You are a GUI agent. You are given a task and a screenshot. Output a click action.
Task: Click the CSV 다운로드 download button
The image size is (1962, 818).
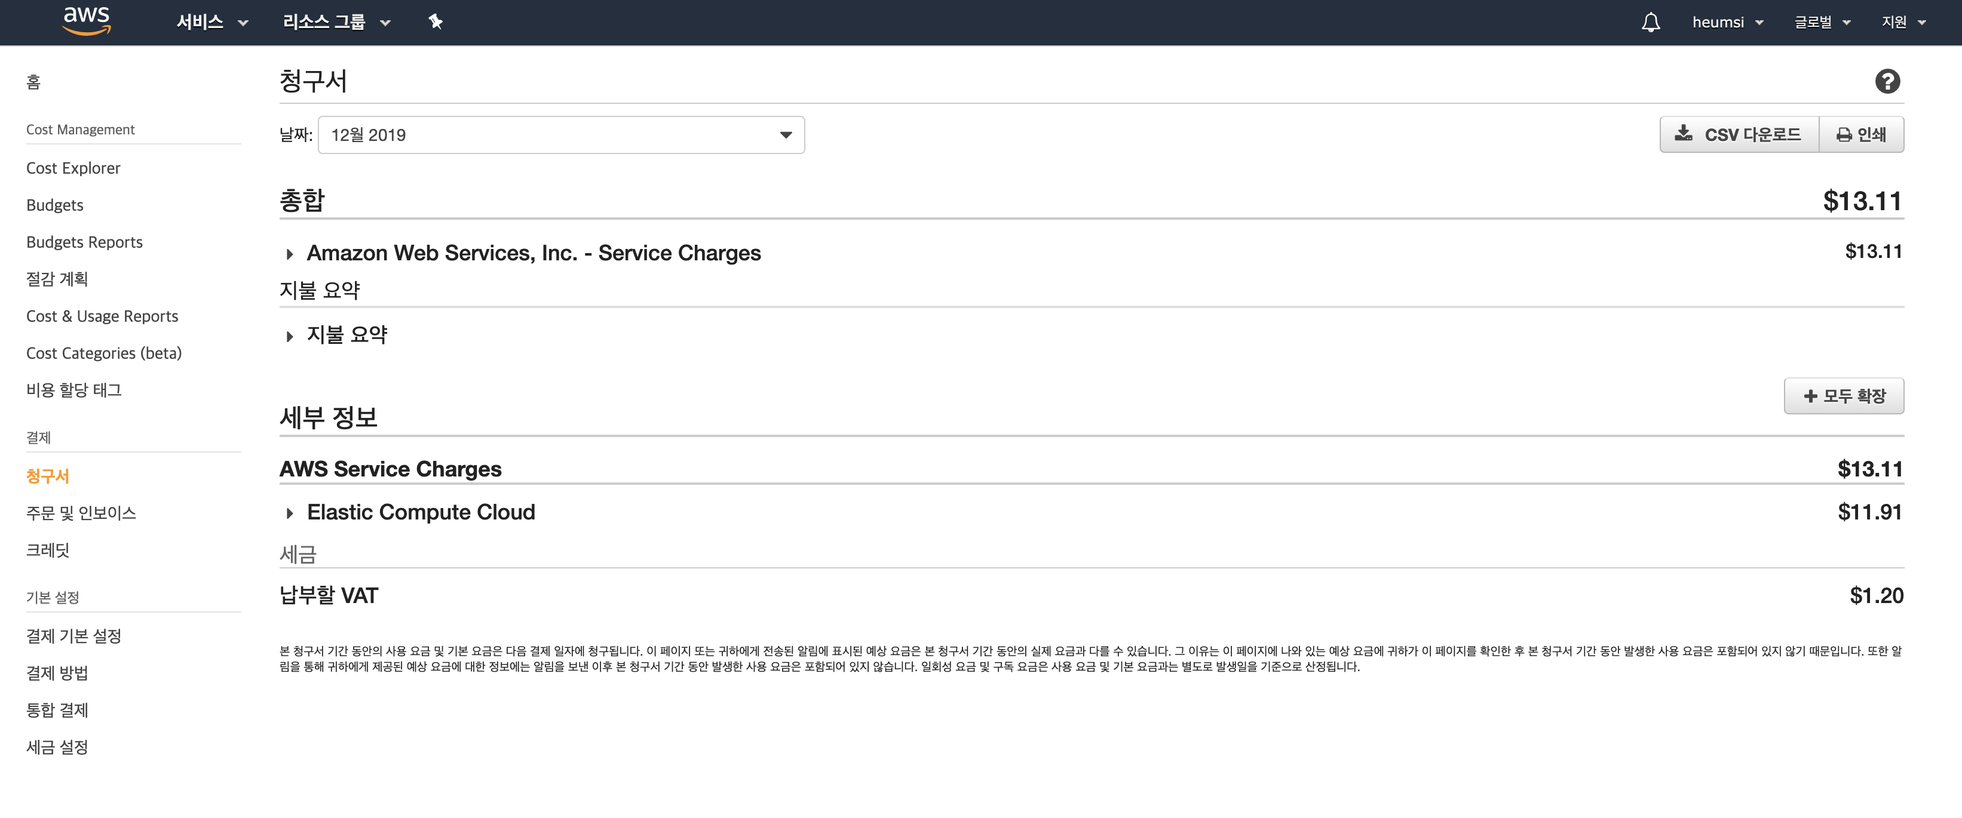[x=1738, y=135]
